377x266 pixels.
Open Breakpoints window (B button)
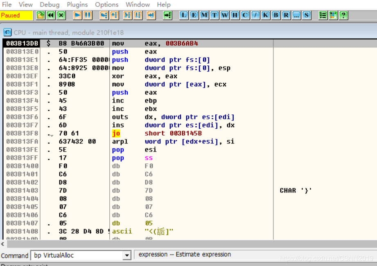click(x=276, y=16)
